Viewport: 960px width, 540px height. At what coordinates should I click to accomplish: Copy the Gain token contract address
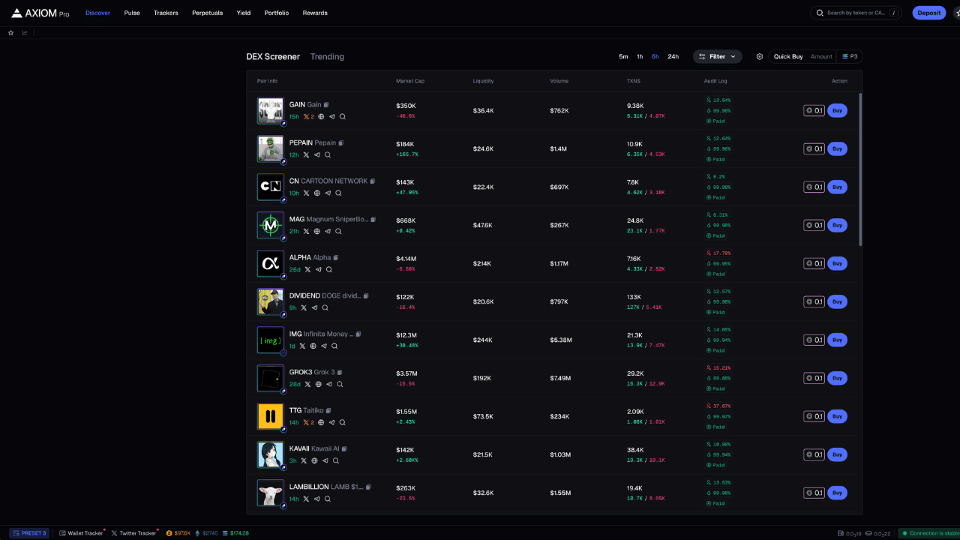coord(326,104)
